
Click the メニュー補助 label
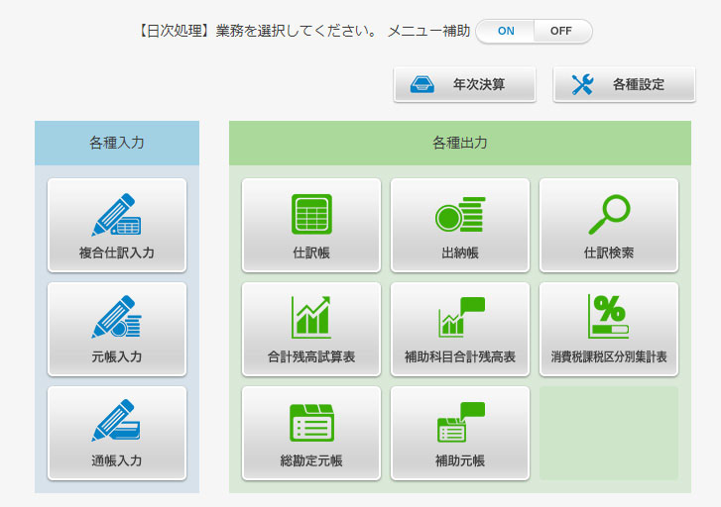click(428, 31)
